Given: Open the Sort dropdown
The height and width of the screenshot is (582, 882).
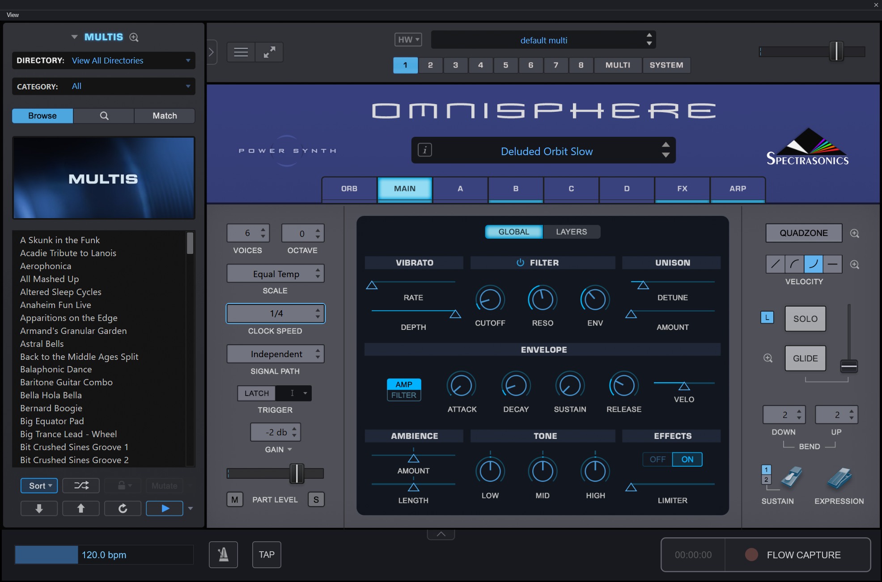Looking at the screenshot, I should (39, 485).
